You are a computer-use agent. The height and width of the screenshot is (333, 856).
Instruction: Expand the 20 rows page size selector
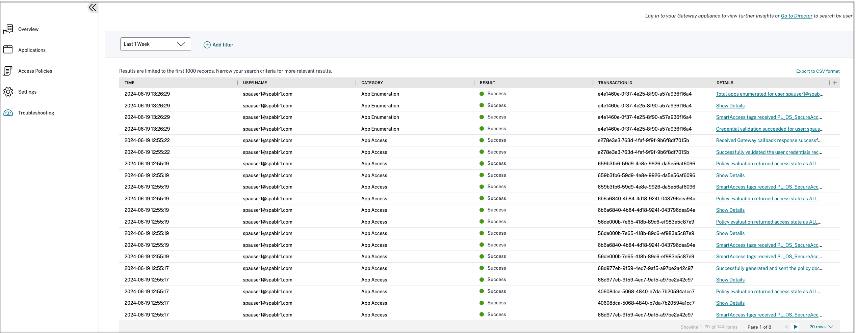pyautogui.click(x=821, y=327)
